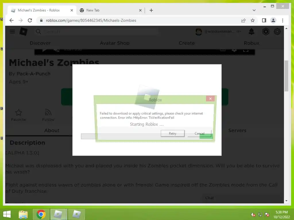294x220 pixels.
Task: Open File Explorer from taskbar
Action: tap(23, 214)
